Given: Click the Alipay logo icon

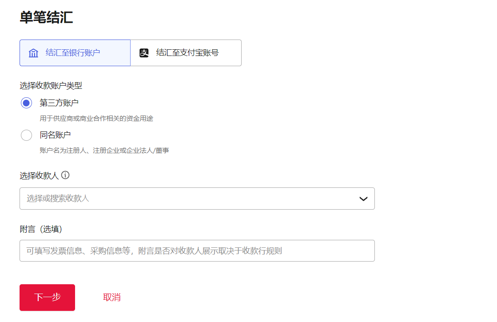Looking at the screenshot, I should coord(143,52).
